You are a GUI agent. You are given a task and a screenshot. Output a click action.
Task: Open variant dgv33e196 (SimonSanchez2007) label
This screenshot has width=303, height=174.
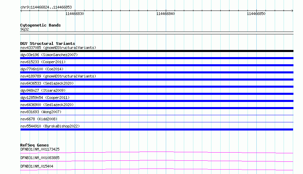[49, 55]
